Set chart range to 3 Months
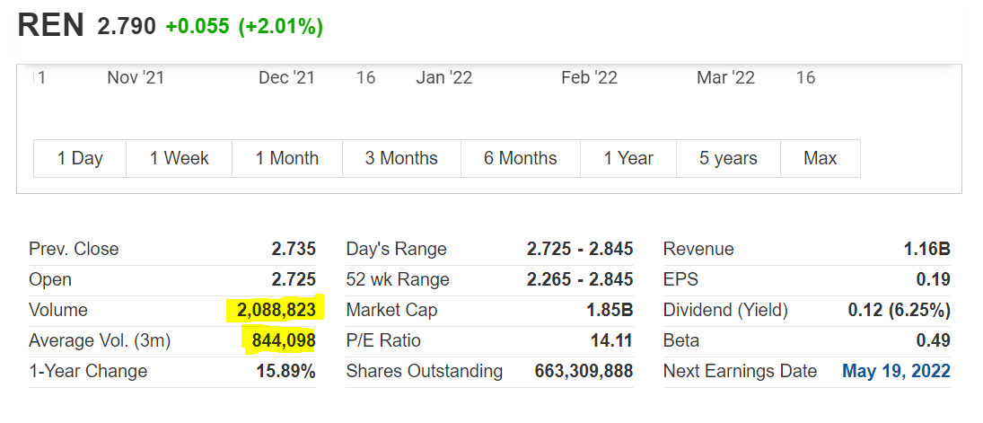 tap(401, 159)
